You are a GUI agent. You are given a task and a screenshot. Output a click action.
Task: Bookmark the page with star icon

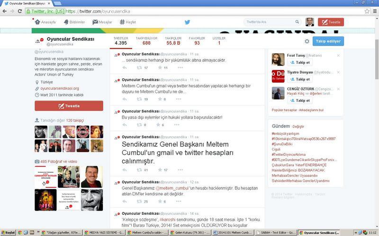(367, 11)
